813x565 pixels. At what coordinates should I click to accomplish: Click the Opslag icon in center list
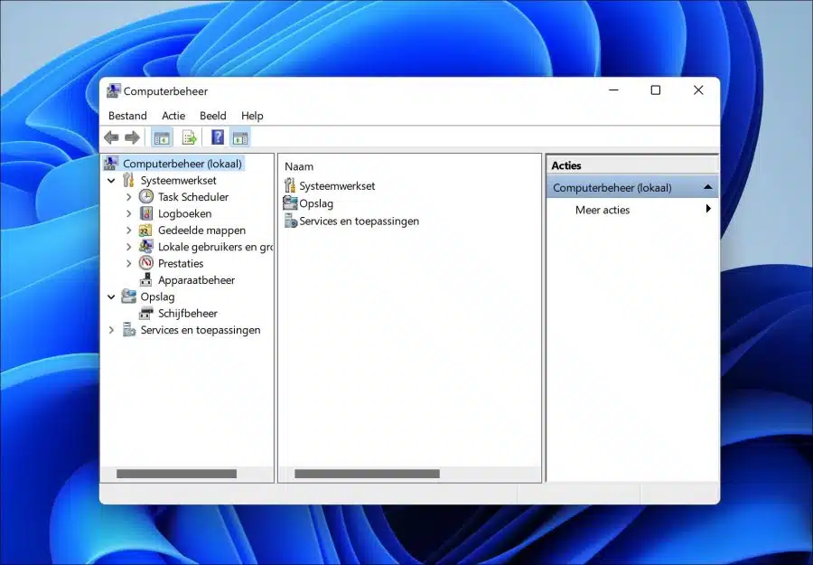coord(290,202)
